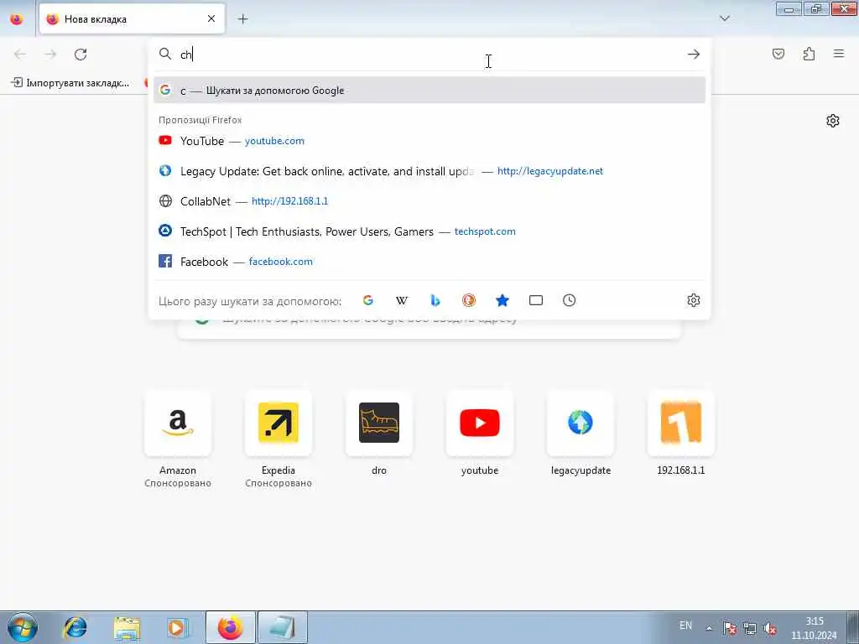The width and height of the screenshot is (859, 644).
Task: Open search settings gear in dropdown
Action: point(694,300)
